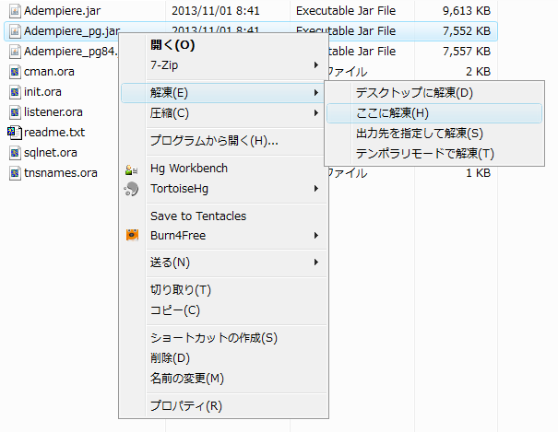This screenshot has height=432, width=558.
Task: Choose ショートカットの作成(S)
Action: [x=223, y=337]
